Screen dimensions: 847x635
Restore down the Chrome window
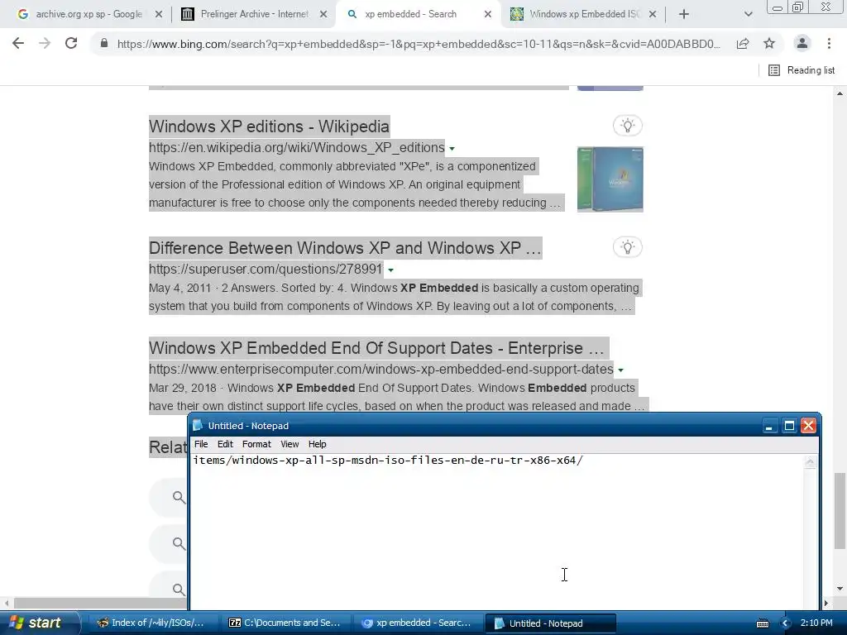[798, 7]
